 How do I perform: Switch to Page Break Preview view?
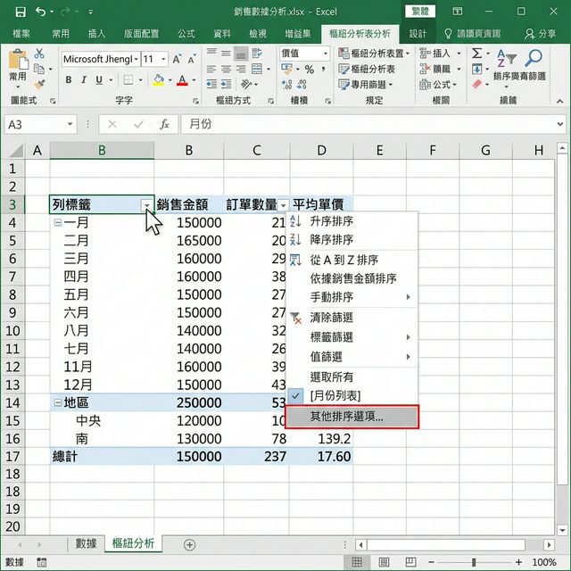[x=410, y=562]
